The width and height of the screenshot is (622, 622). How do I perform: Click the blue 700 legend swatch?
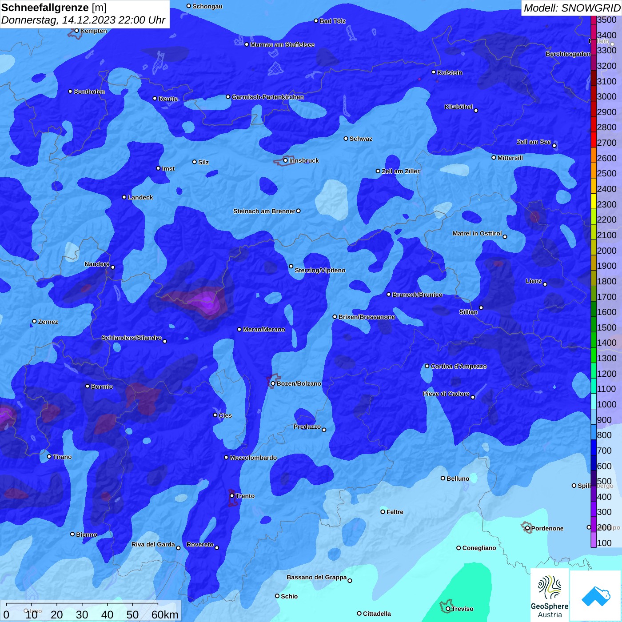click(x=594, y=447)
